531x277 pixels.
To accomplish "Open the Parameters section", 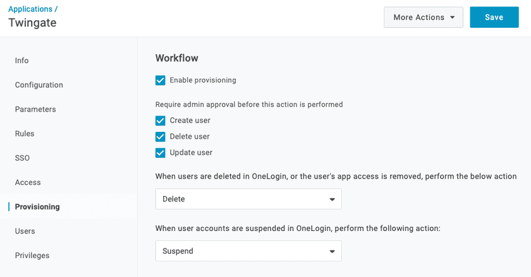I will [x=35, y=109].
